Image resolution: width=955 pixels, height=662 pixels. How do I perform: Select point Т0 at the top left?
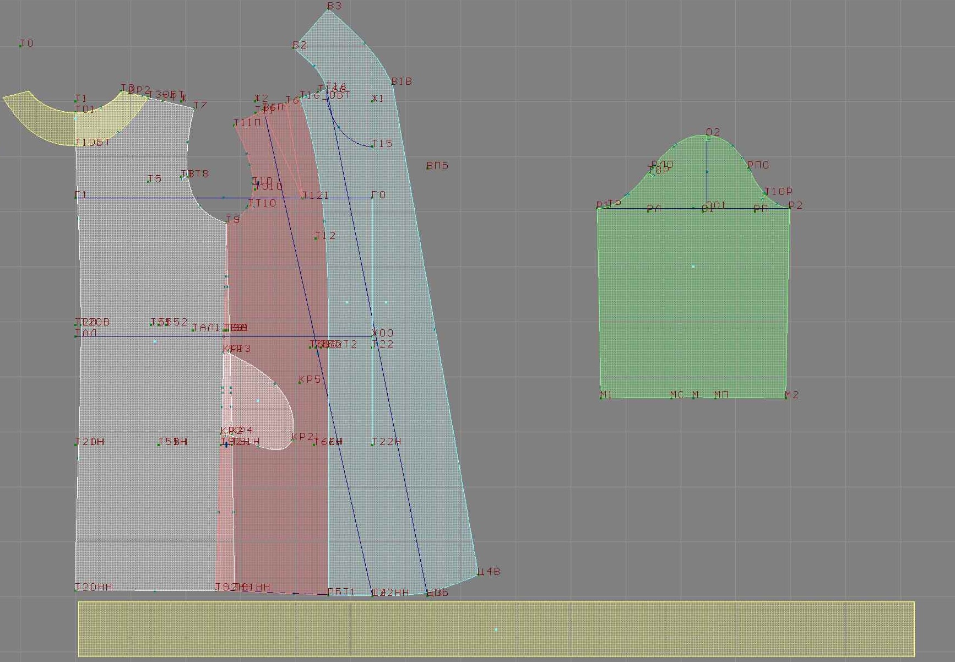21,46
